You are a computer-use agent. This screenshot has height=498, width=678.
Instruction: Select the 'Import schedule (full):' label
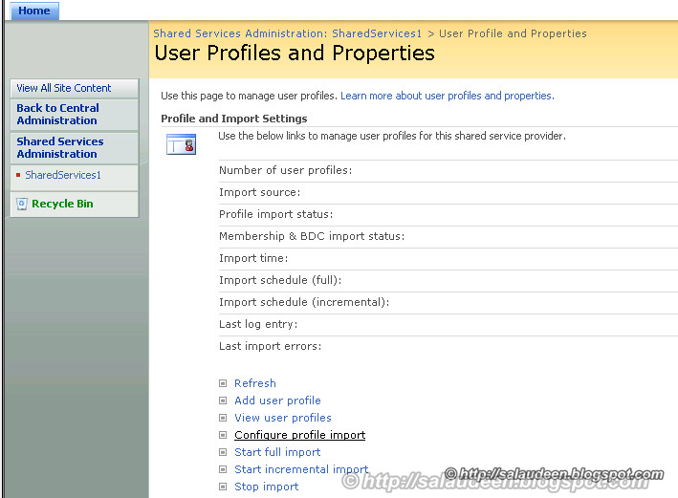280,281
